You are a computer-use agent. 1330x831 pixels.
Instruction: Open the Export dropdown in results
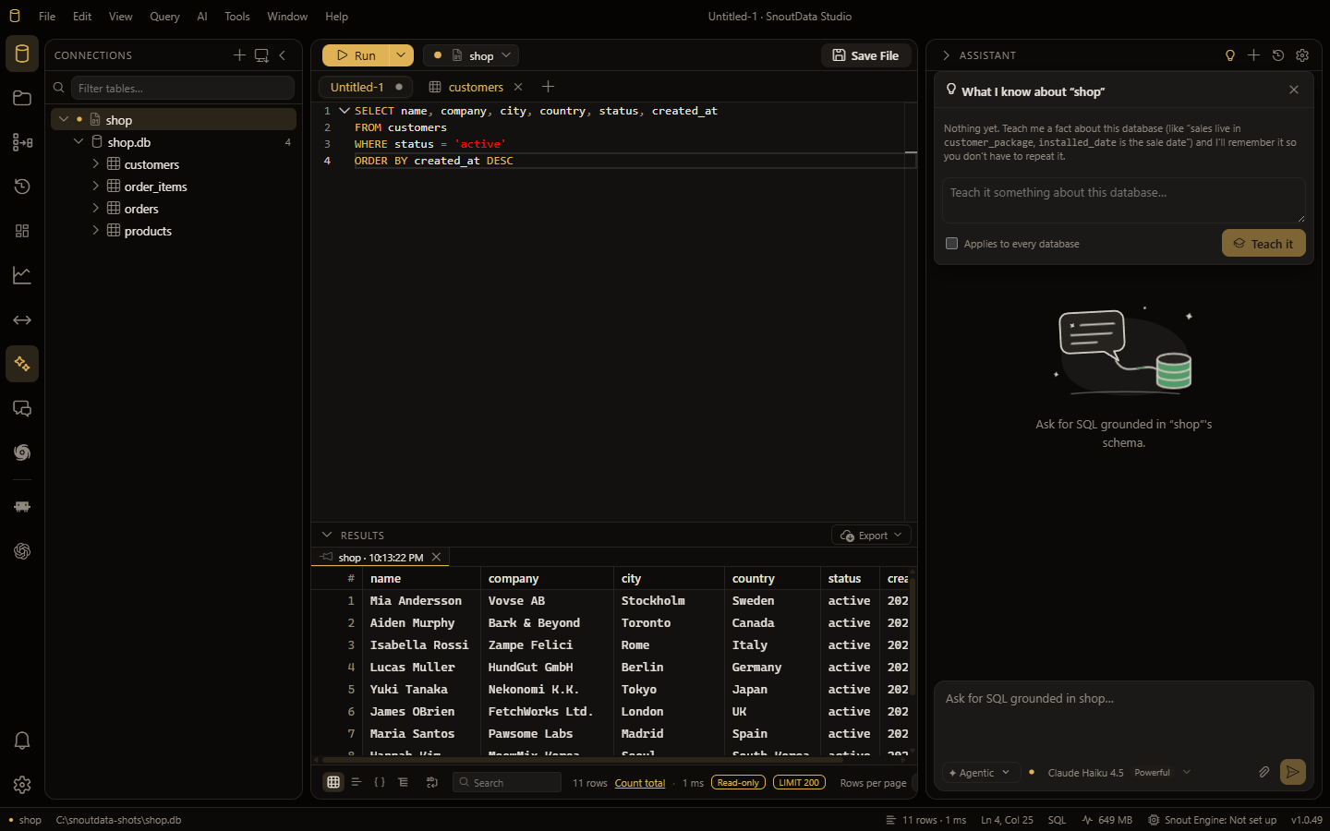872,536
